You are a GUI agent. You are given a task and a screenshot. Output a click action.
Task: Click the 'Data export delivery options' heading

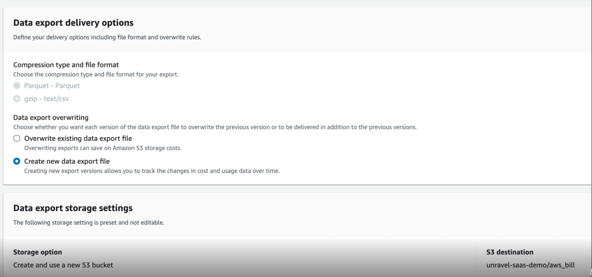click(73, 23)
